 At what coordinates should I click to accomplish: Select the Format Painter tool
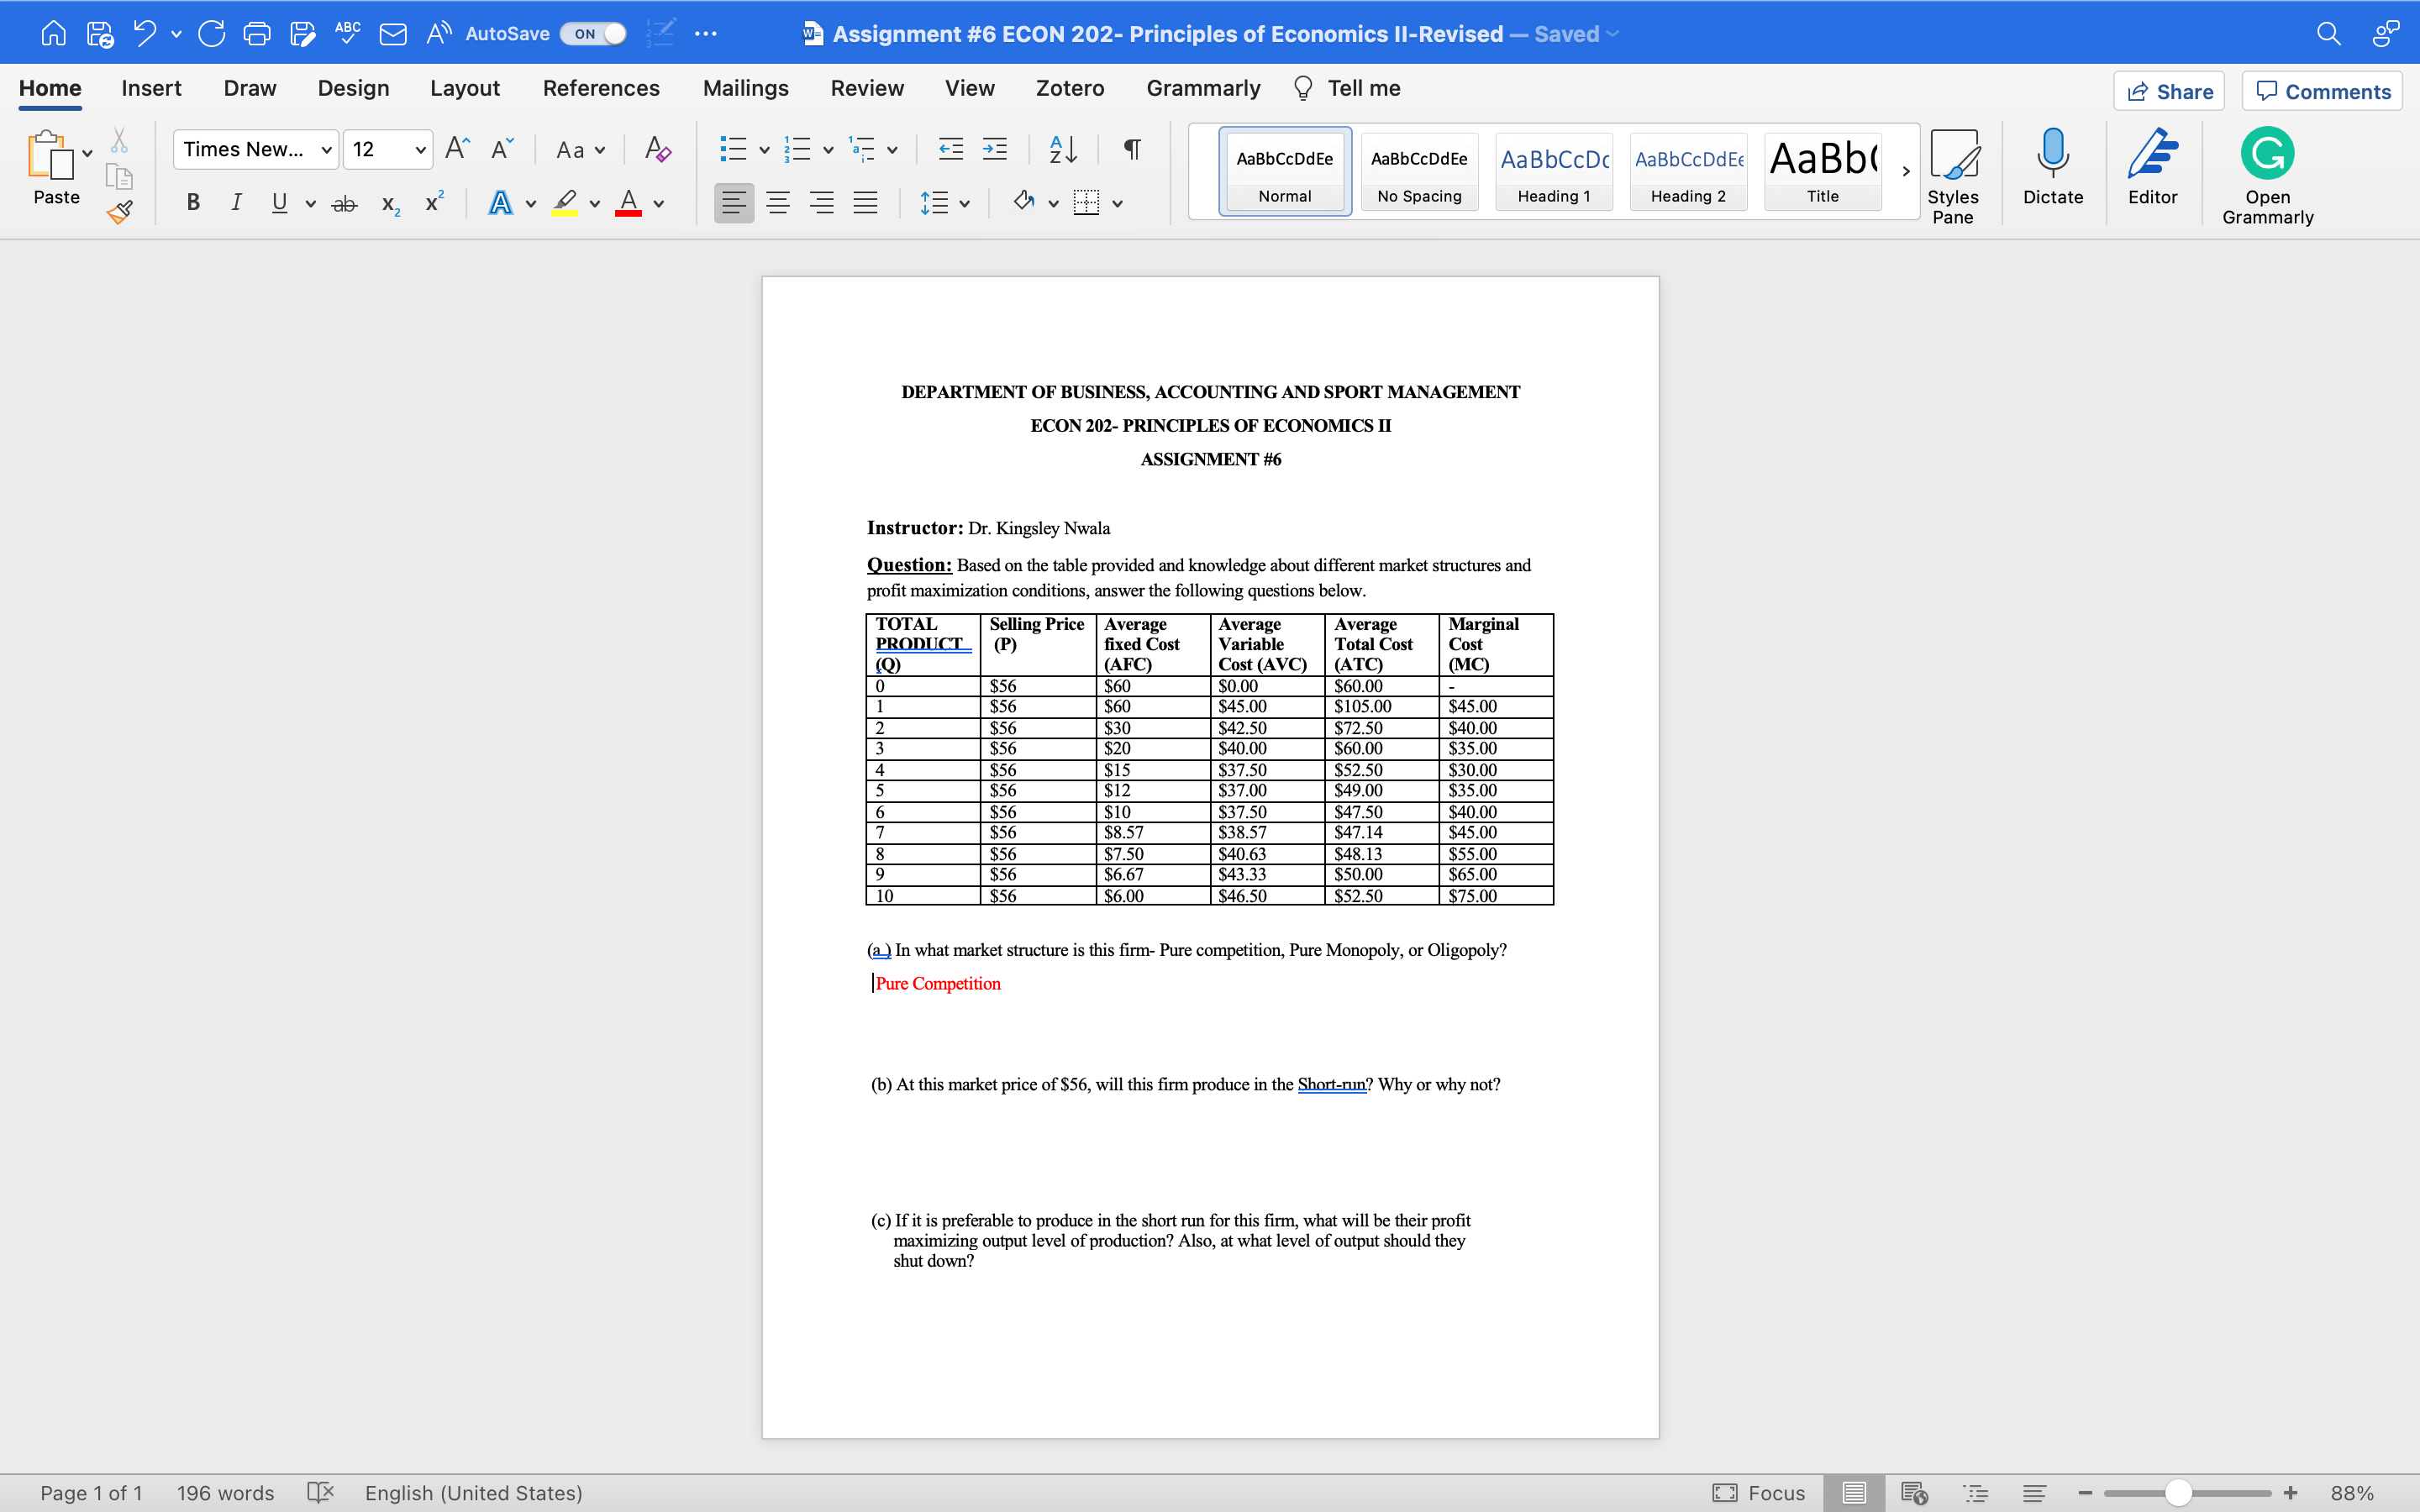tap(119, 212)
